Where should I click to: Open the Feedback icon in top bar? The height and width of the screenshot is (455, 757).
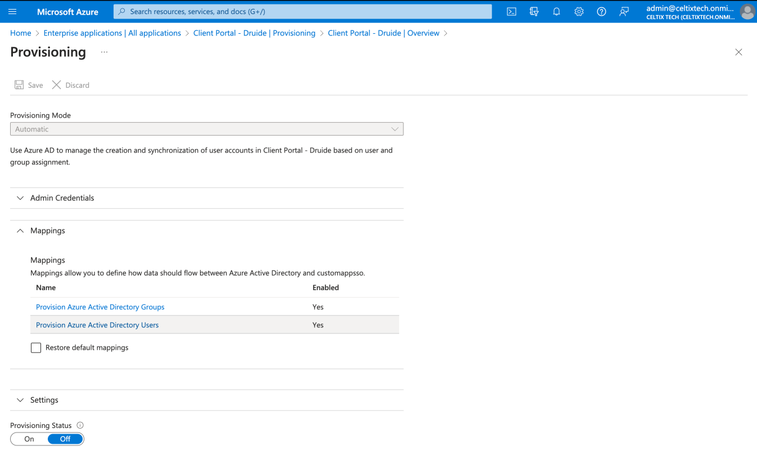(x=624, y=11)
